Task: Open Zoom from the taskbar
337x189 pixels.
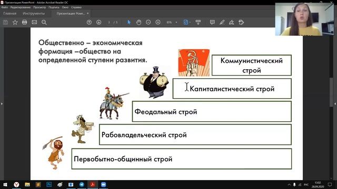Action: pyautogui.click(x=104, y=184)
